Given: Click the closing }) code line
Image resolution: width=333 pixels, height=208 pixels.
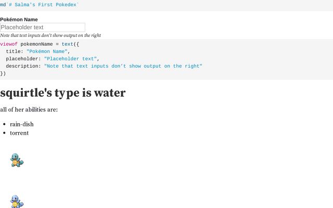Looking at the screenshot, I should click(x=3, y=73).
